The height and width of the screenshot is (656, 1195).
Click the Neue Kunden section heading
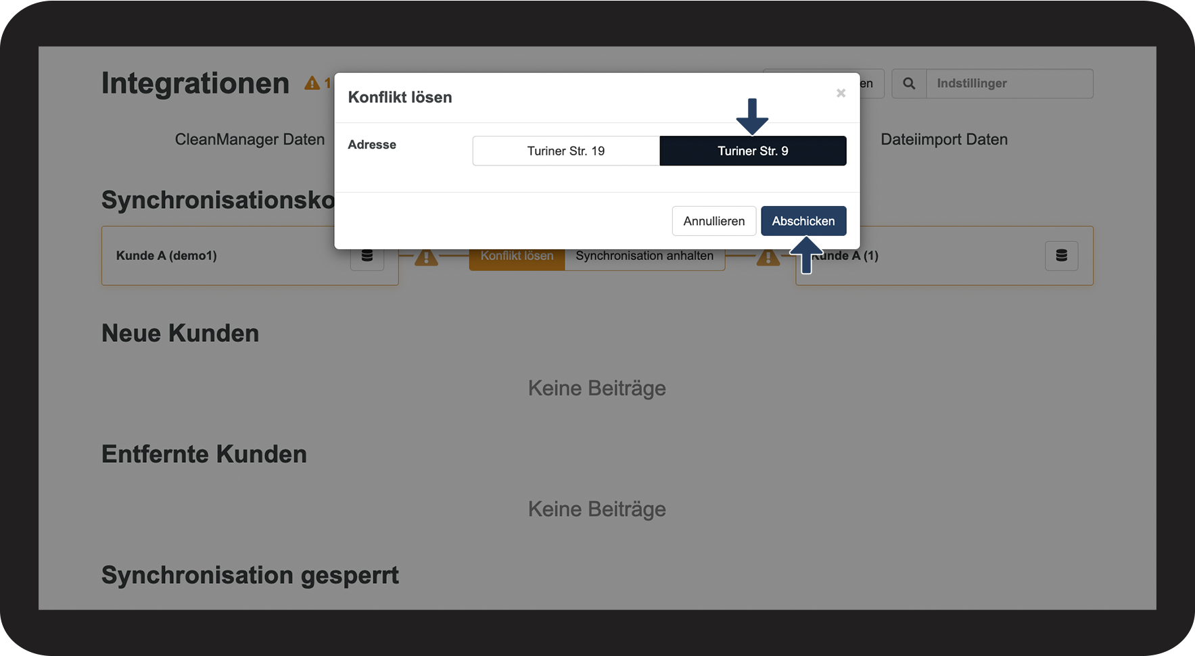click(x=181, y=333)
